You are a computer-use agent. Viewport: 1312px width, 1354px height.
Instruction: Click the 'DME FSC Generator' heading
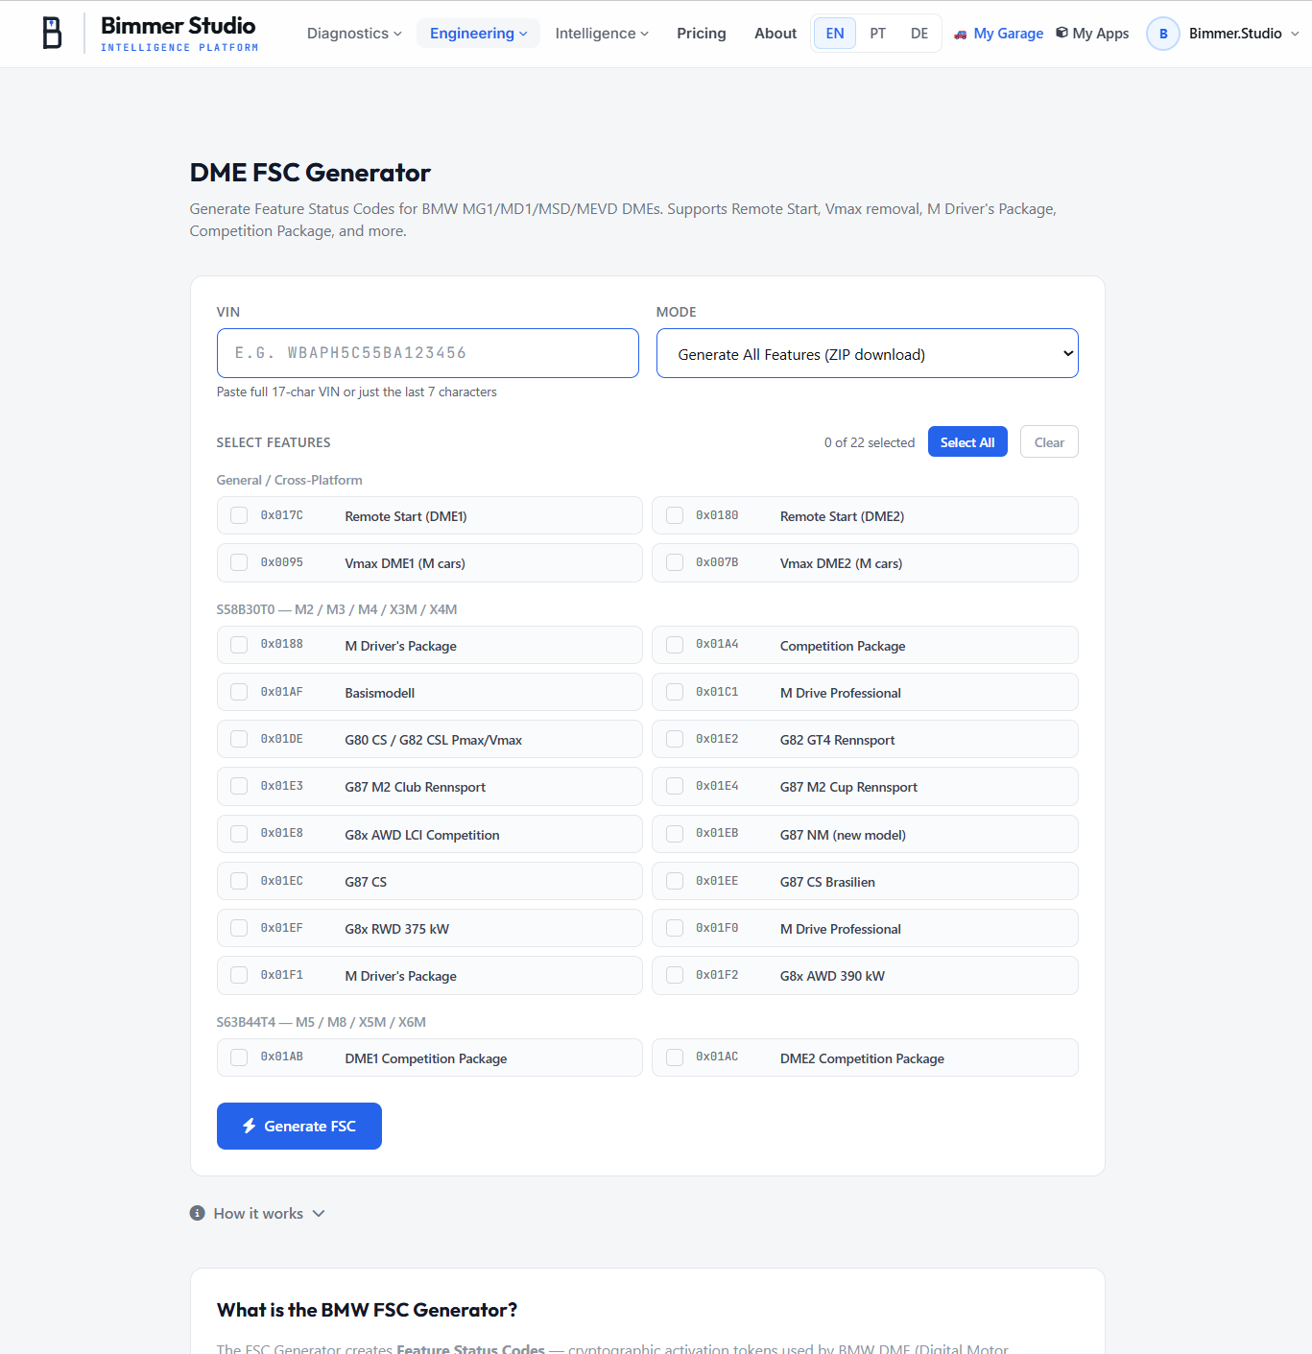(x=310, y=173)
